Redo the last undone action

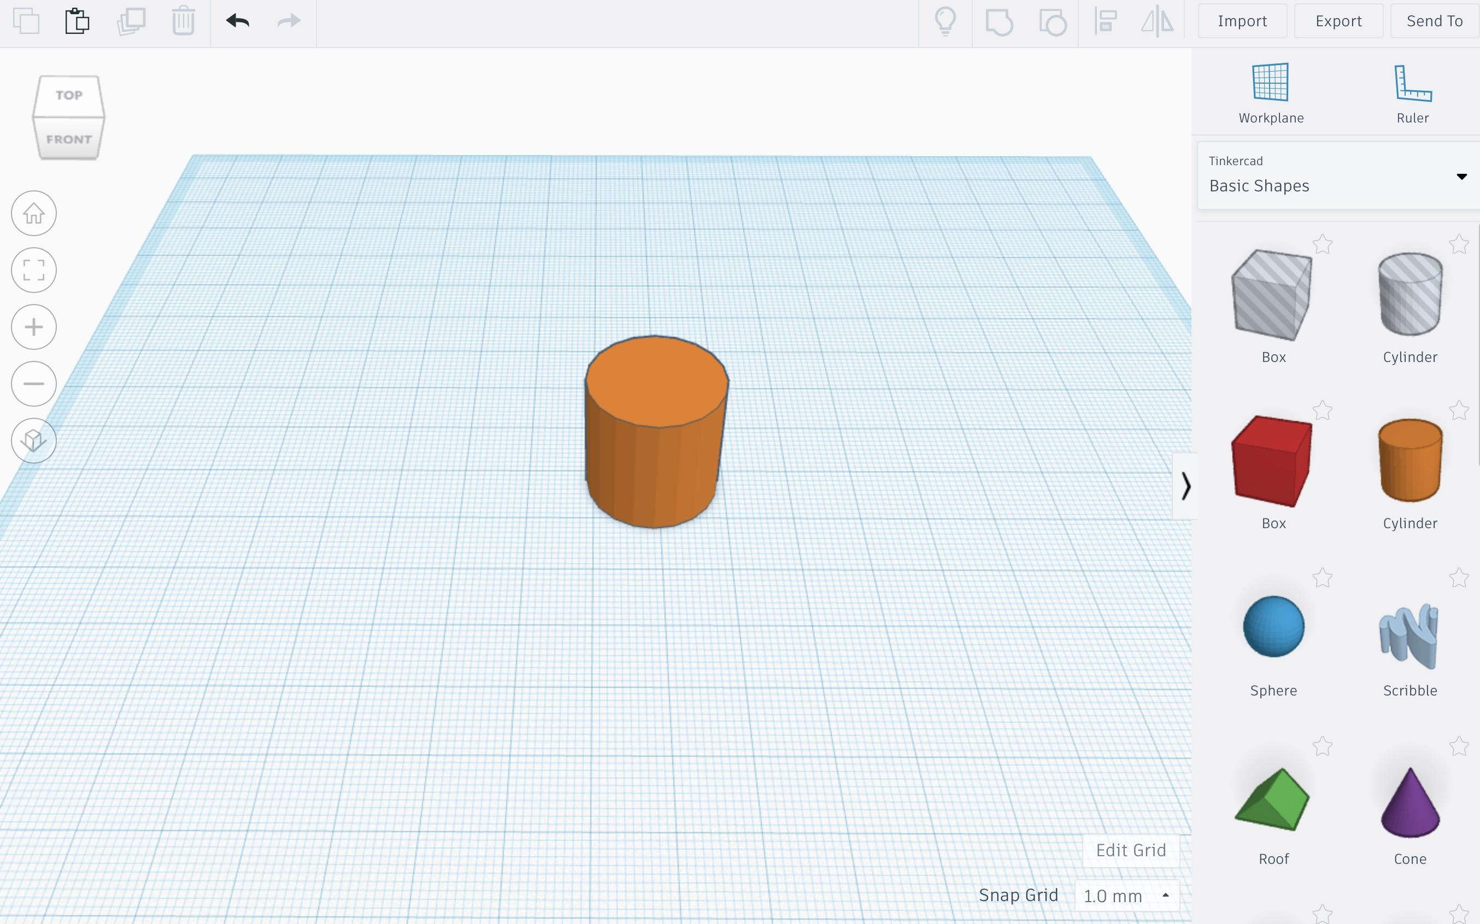[x=289, y=21]
